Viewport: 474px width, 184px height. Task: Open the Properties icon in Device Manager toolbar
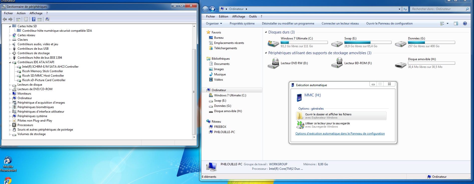26,19
